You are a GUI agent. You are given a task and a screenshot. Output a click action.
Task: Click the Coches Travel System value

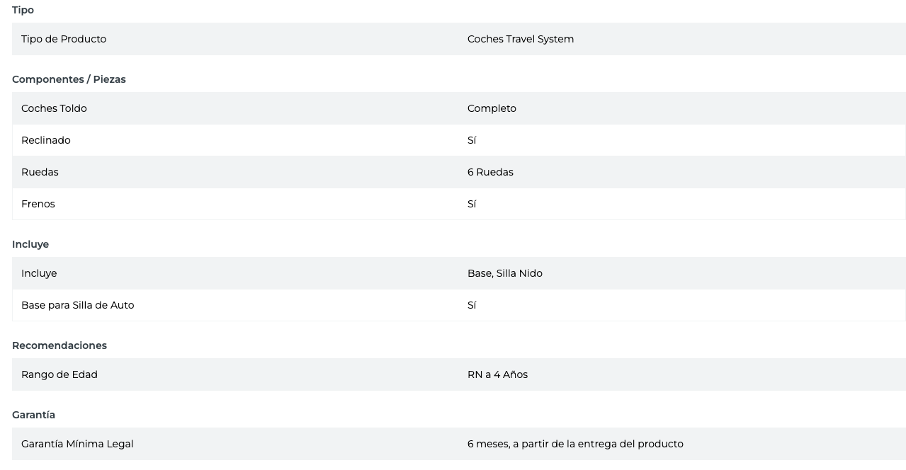pyautogui.click(x=521, y=39)
